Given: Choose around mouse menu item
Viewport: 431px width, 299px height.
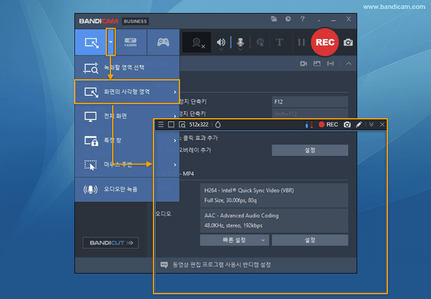Looking at the screenshot, I should point(128,165).
